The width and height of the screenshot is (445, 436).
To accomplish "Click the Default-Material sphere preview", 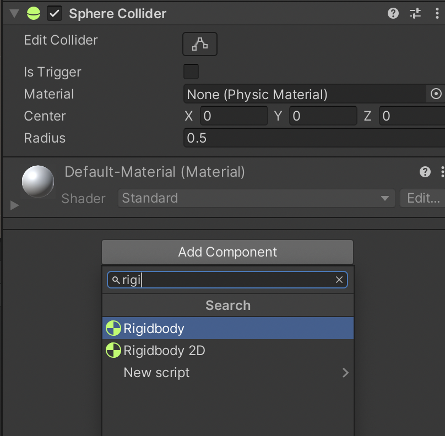I will click(38, 182).
